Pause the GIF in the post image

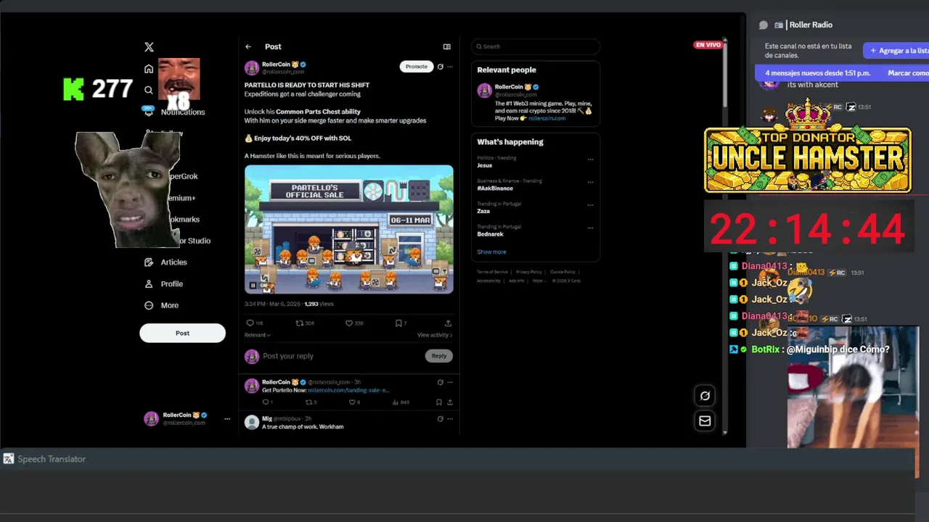tap(253, 286)
